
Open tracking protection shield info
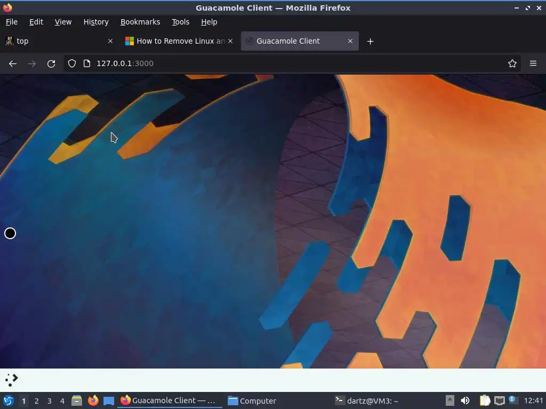(72, 63)
